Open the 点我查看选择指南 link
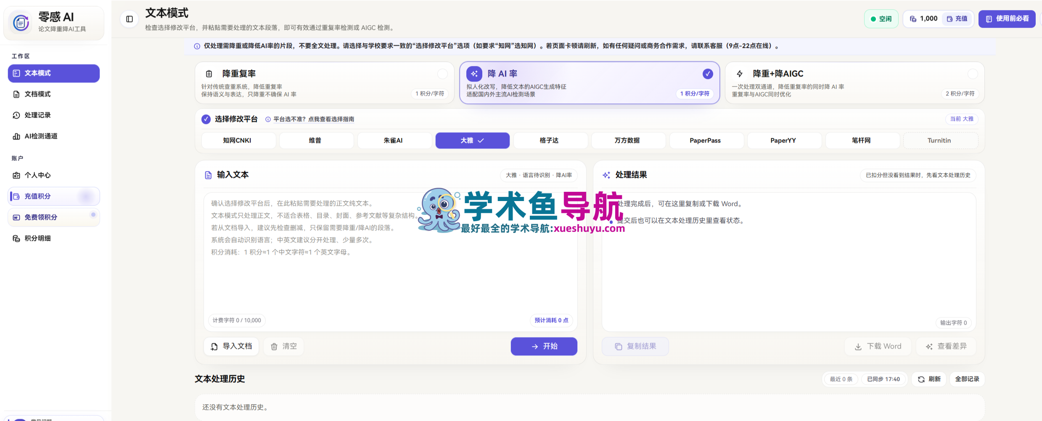This screenshot has width=1042, height=421. tap(331, 119)
